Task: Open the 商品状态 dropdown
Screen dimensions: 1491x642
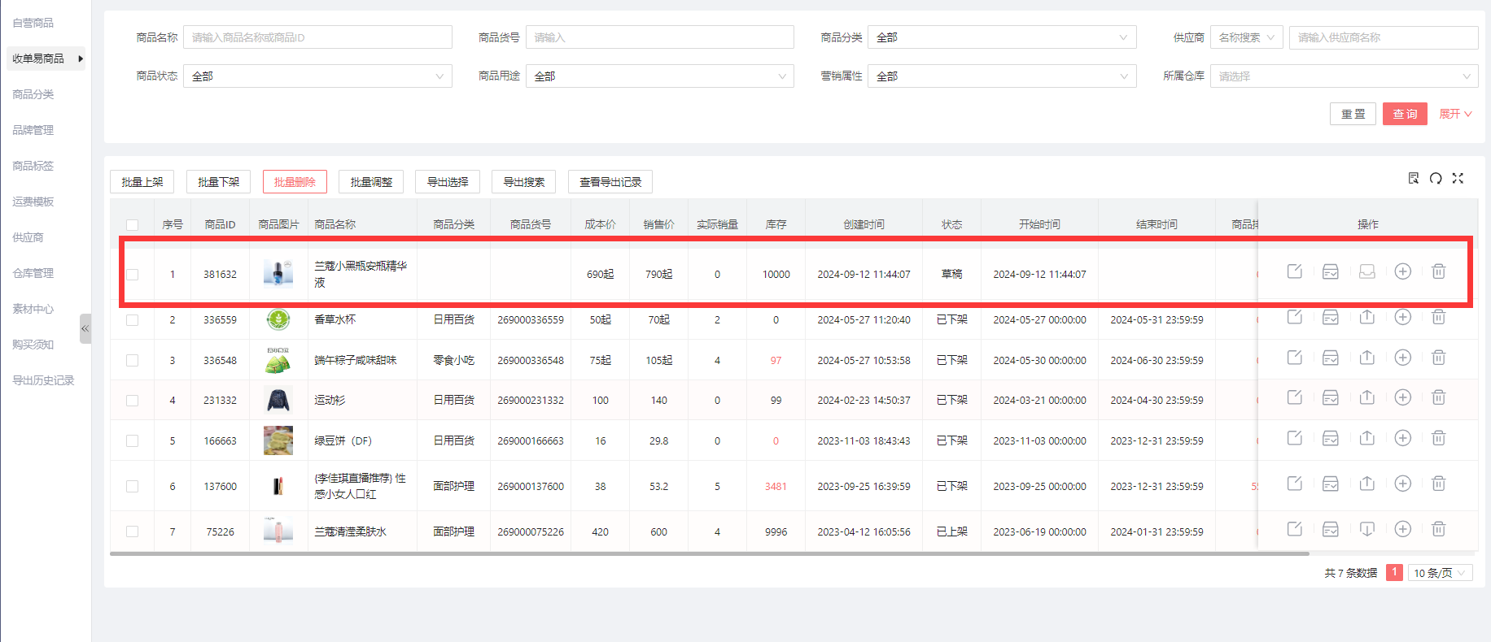Action: tap(317, 76)
